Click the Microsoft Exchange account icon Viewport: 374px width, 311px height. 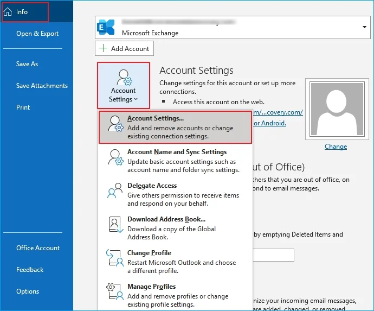[106, 27]
